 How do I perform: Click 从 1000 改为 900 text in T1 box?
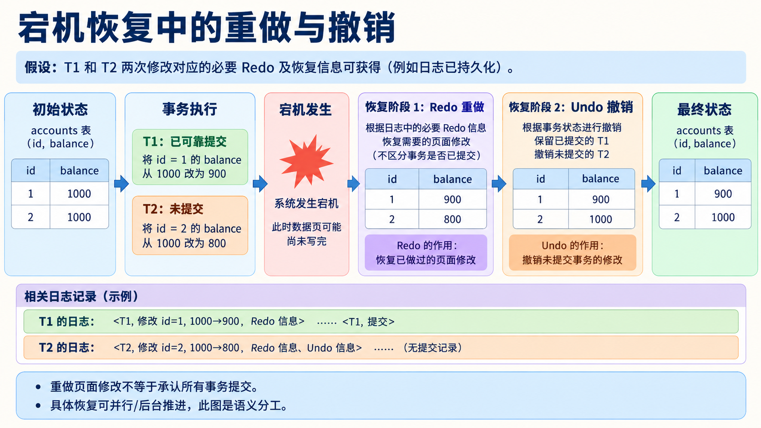click(x=184, y=174)
